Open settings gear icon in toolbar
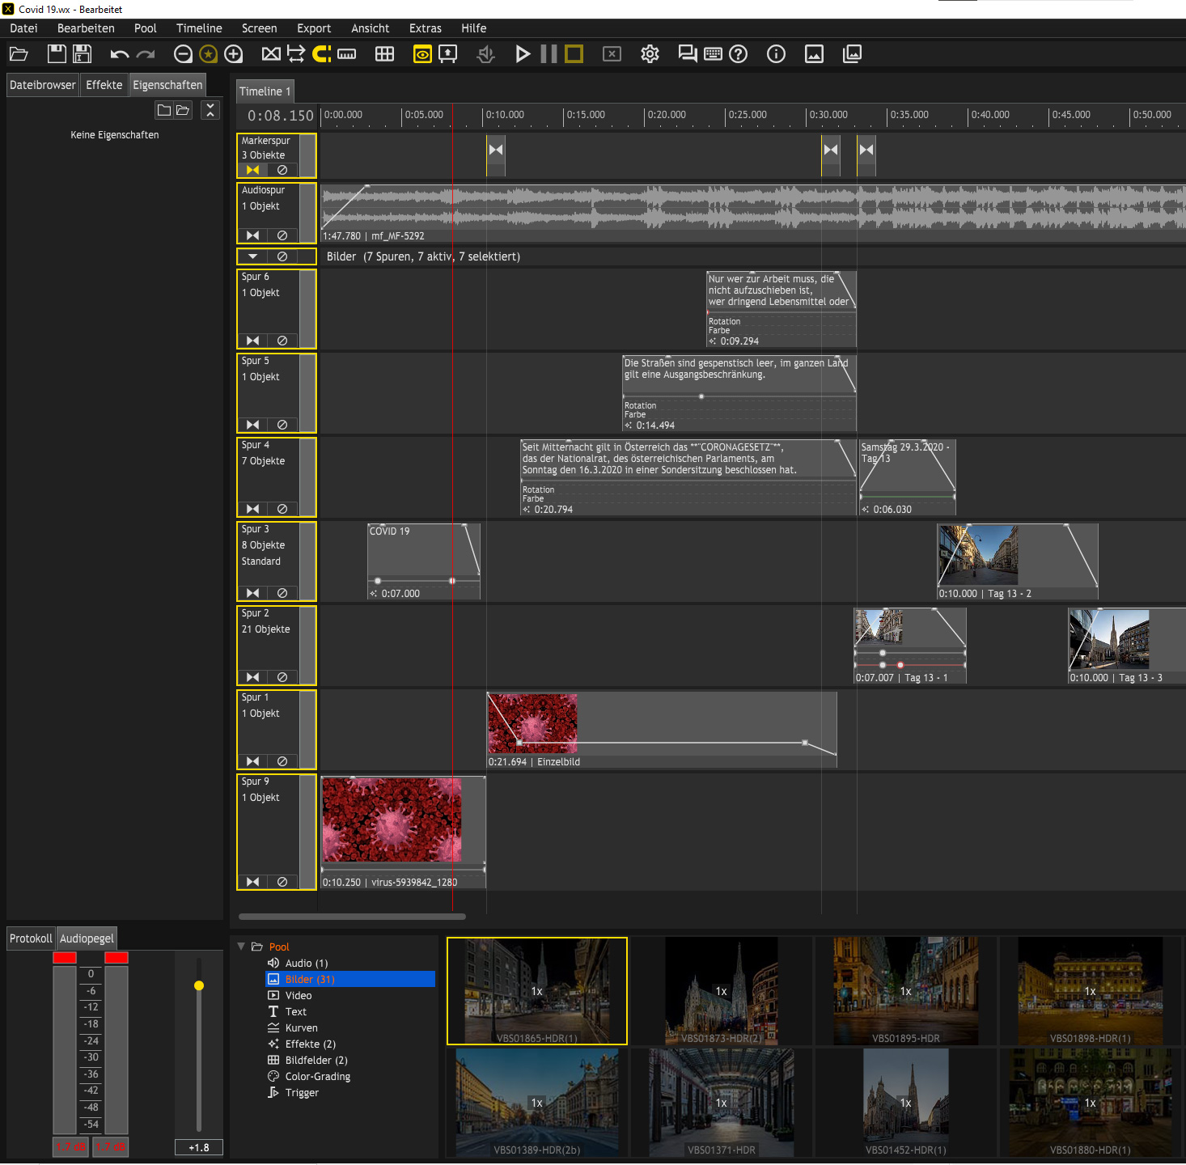 click(x=650, y=54)
